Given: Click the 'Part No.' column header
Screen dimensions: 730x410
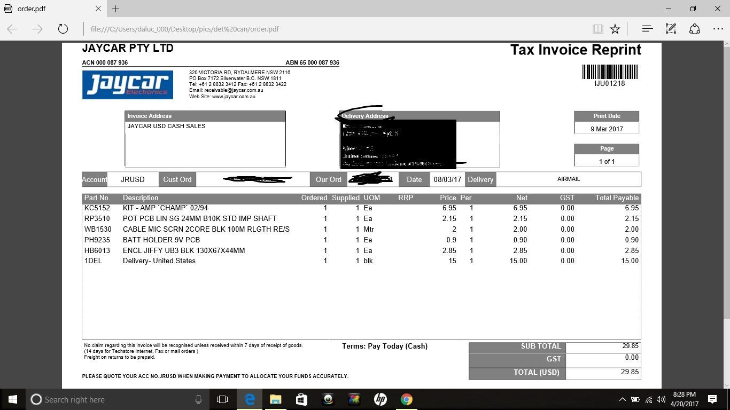Looking at the screenshot, I should click(97, 198).
